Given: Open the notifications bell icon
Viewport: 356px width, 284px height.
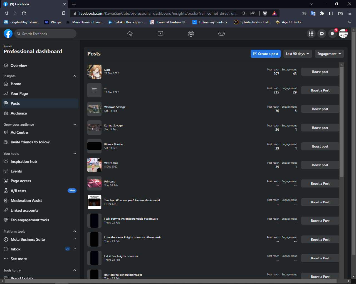Looking at the screenshot, I should coord(332,34).
